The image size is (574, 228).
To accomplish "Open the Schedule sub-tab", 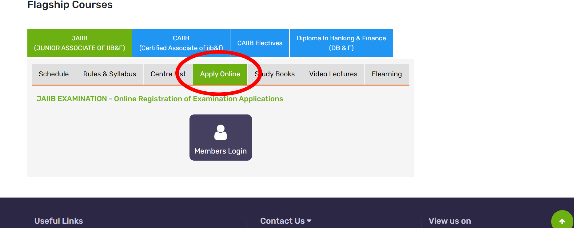I will pos(54,74).
